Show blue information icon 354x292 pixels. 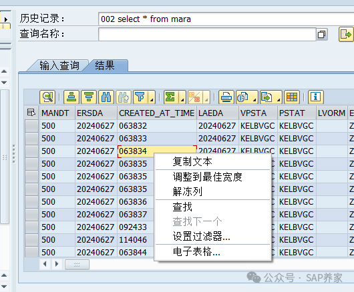coord(316,97)
